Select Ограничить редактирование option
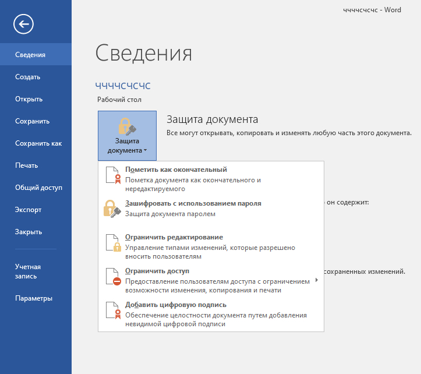This screenshot has height=374, width=421. coord(174,237)
